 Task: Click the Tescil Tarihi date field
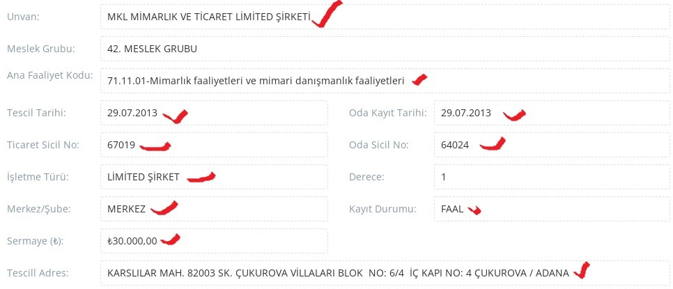tap(214, 113)
